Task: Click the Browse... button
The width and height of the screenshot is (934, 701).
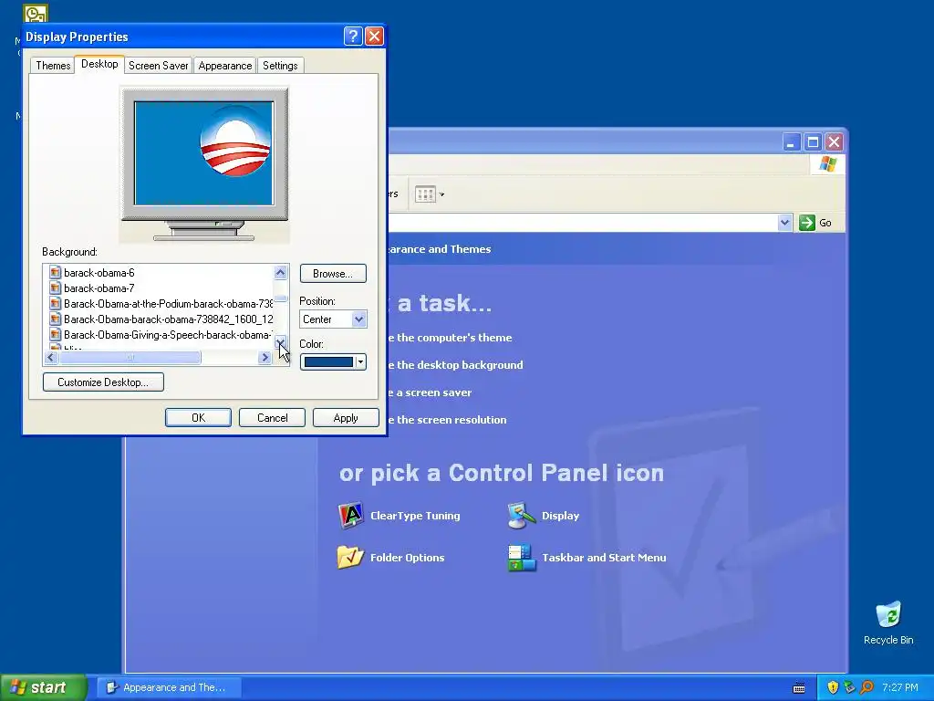Action: click(332, 274)
